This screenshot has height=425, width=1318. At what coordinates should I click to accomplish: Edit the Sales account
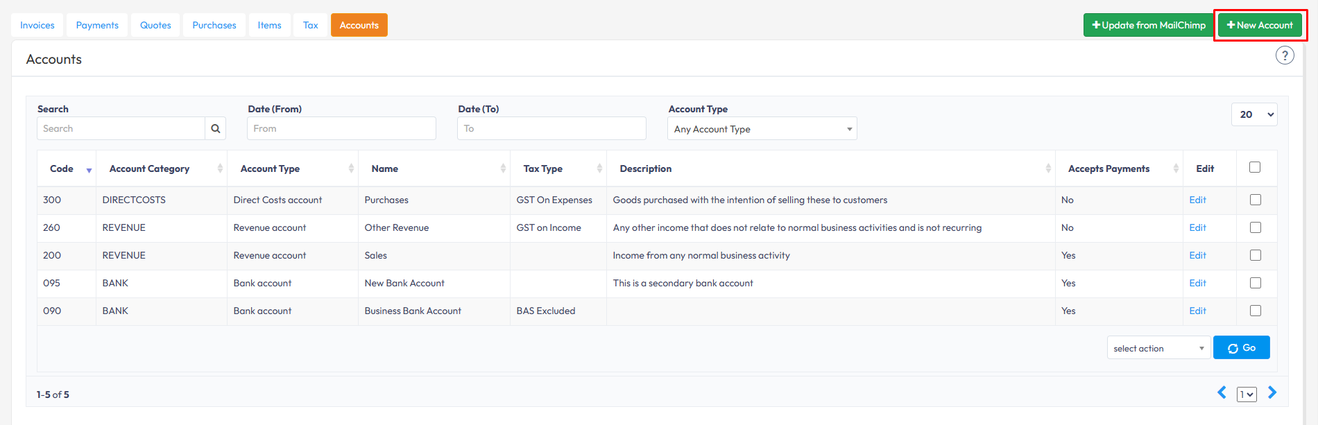tap(1197, 255)
